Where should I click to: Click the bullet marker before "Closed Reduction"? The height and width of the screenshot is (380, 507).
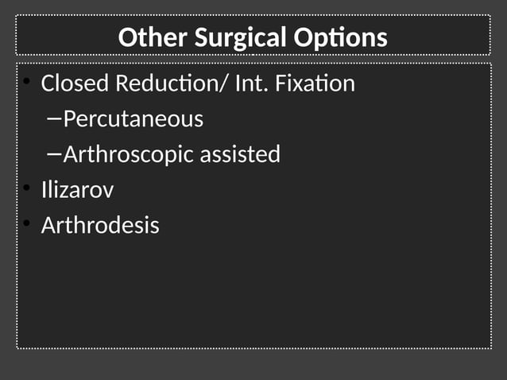26,81
